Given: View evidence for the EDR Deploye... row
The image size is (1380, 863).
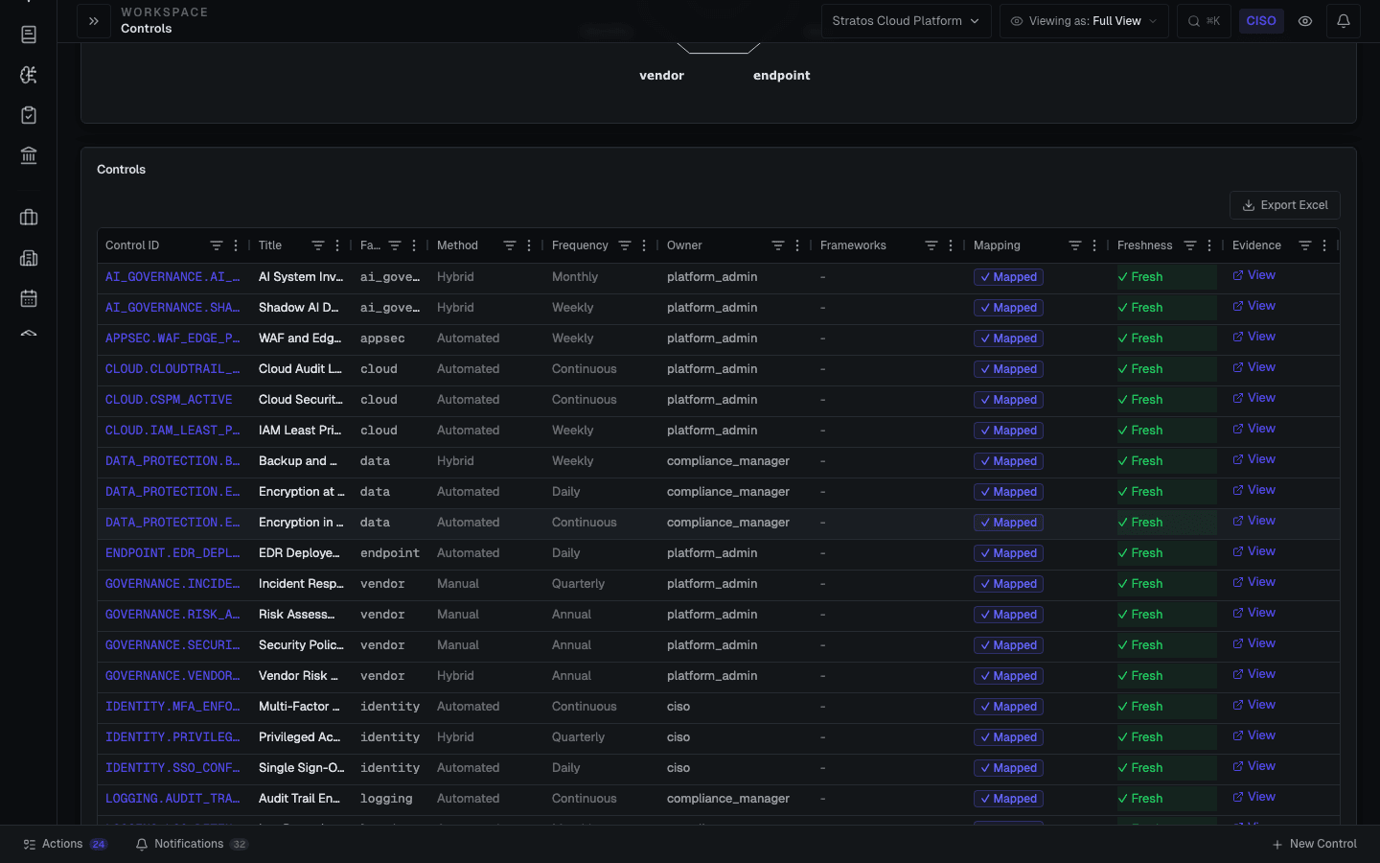Looking at the screenshot, I should click(x=1253, y=551).
